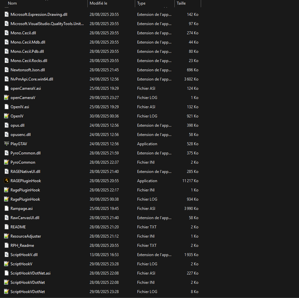The height and width of the screenshot is (298, 299).
Task: Click the Rampage.asi blank file icon
Action: (x=6, y=208)
